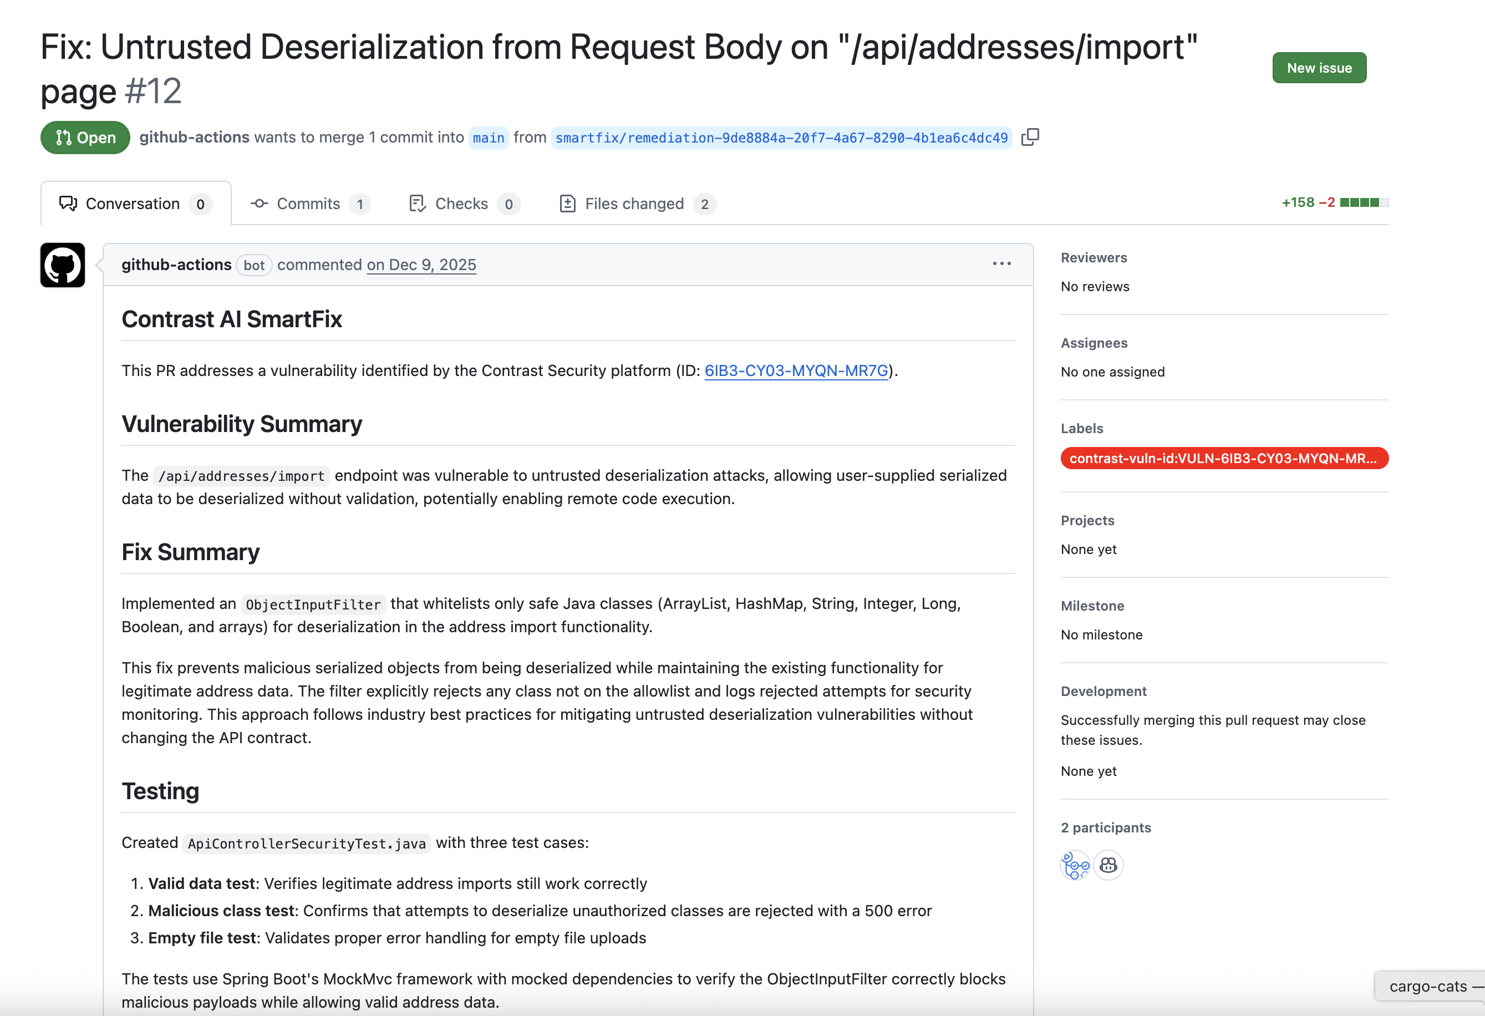Image resolution: width=1485 pixels, height=1016 pixels.
Task: Open the smartfix/remediation branch link
Action: pos(781,137)
